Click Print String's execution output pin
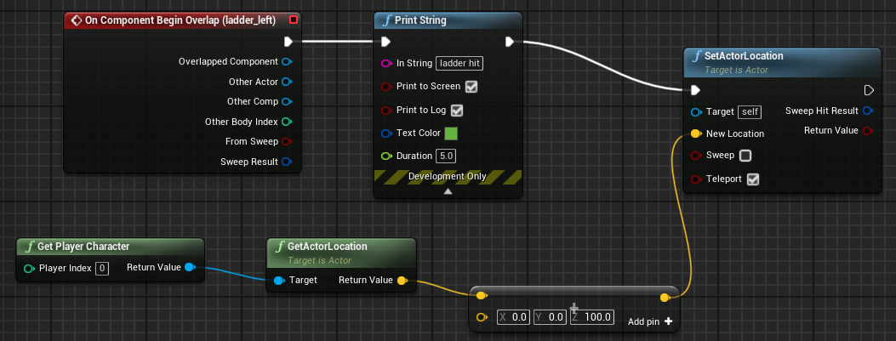Screen dimensions: 896x341 (x=510, y=41)
